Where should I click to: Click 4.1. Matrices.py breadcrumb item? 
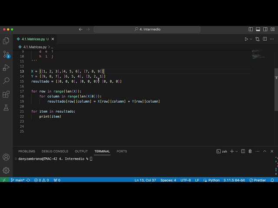[x=35, y=47]
